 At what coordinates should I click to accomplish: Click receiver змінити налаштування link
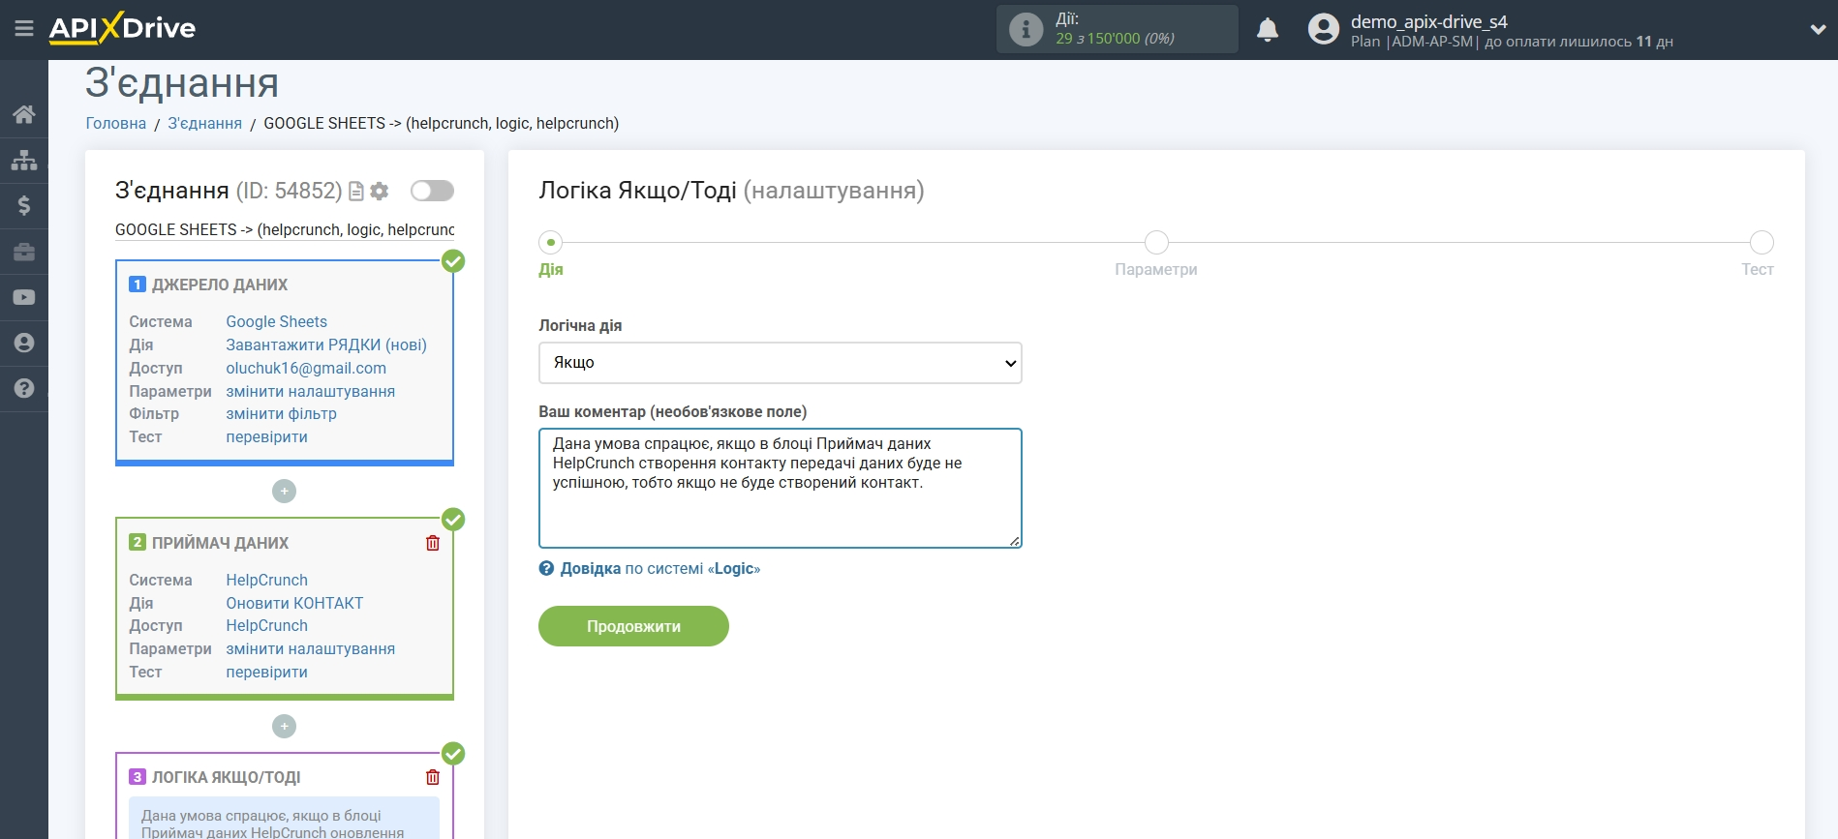[x=311, y=649]
